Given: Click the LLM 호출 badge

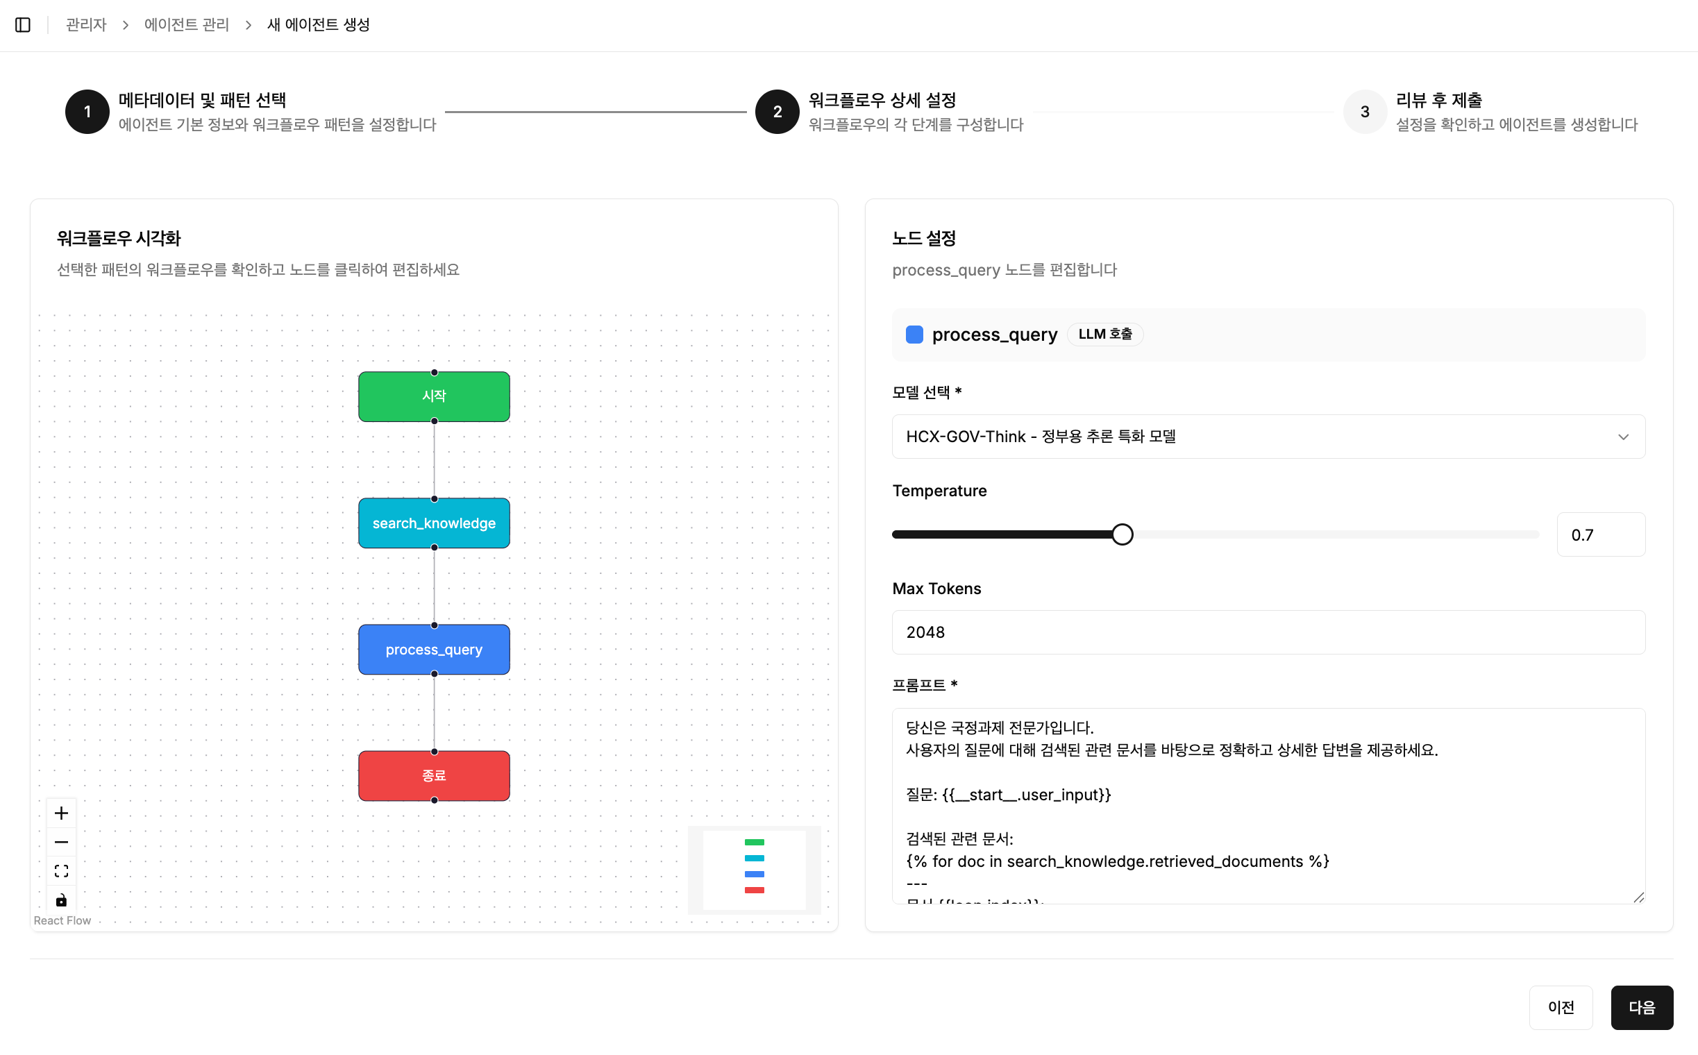Looking at the screenshot, I should click(1104, 335).
